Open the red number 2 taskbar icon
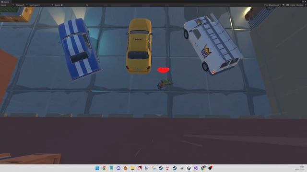 tap(167, 168)
